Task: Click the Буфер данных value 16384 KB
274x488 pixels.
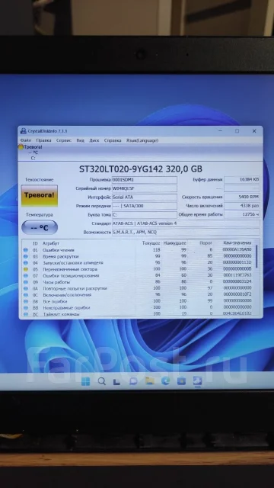Action: pos(242,180)
